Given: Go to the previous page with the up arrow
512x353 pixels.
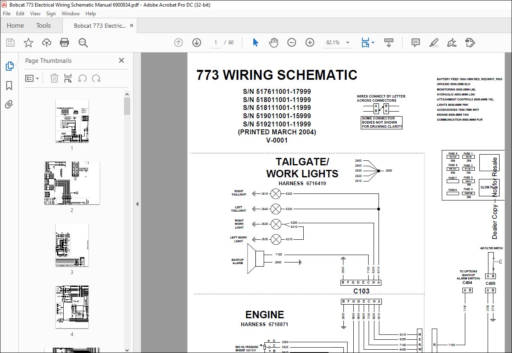Looking at the screenshot, I should [179, 43].
